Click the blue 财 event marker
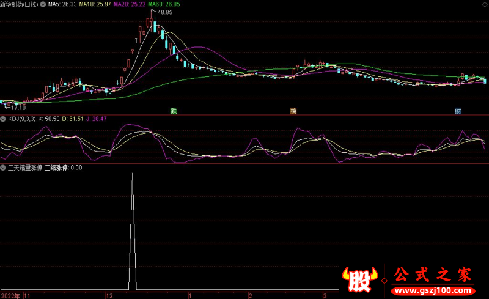 [458, 111]
